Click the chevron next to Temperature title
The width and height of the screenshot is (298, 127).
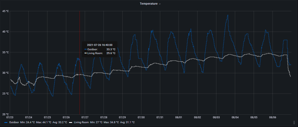160,4
